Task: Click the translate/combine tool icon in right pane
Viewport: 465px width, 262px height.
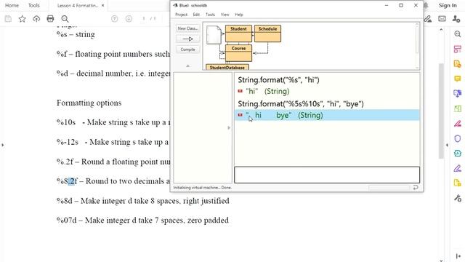Action: 457,94
